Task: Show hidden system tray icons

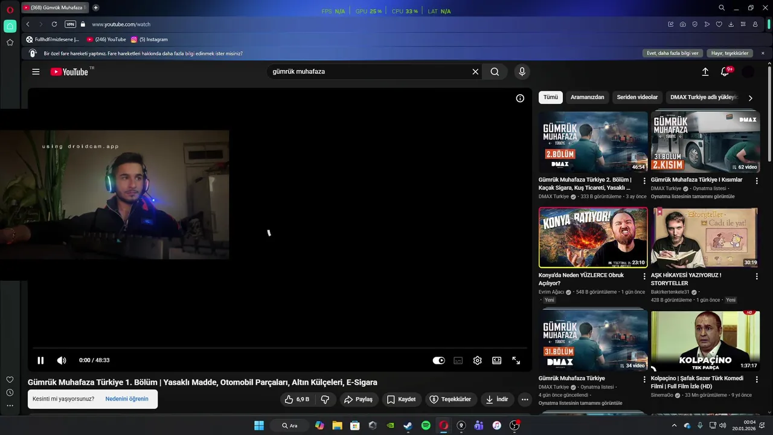Action: (x=675, y=425)
